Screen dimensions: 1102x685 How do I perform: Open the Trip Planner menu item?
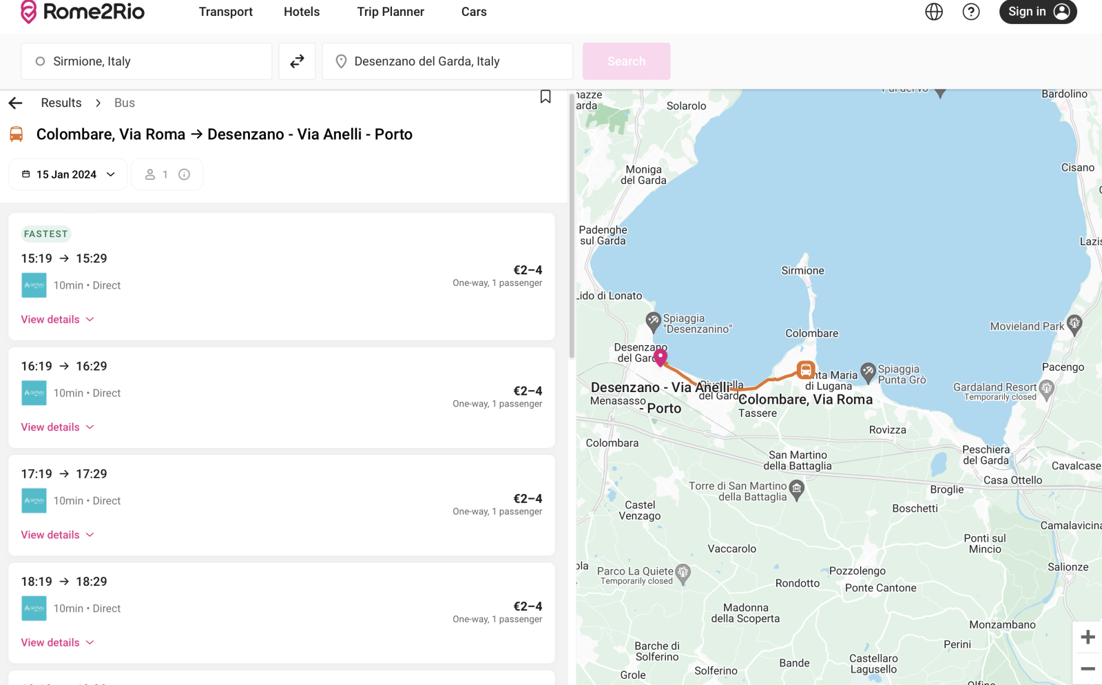click(x=390, y=12)
